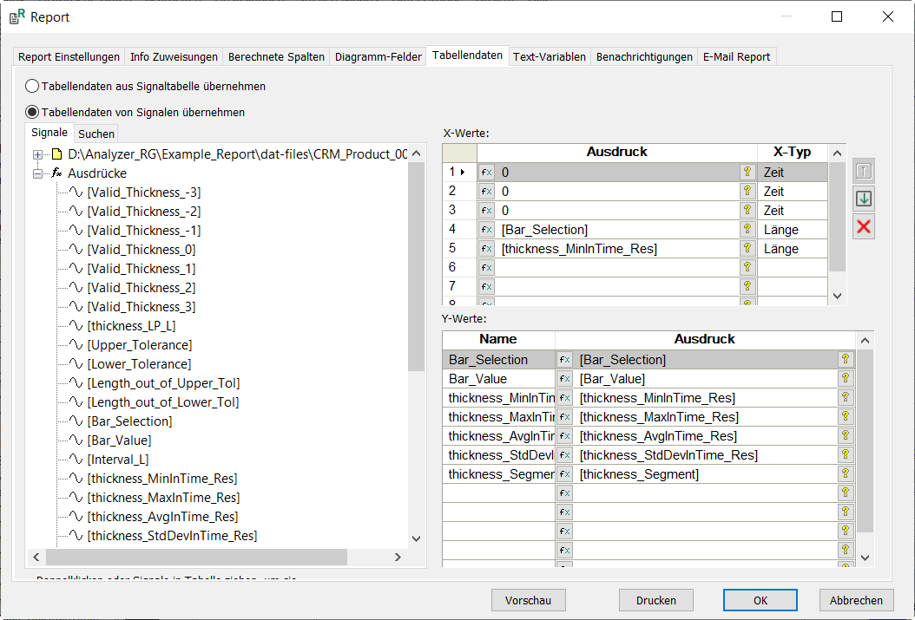
Task: Select [Upper_Tolerance] signal in tree
Action: 139,345
